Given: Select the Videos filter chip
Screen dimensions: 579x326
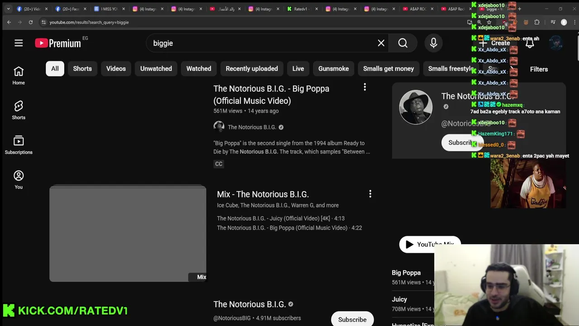Looking at the screenshot, I should pyautogui.click(x=116, y=69).
